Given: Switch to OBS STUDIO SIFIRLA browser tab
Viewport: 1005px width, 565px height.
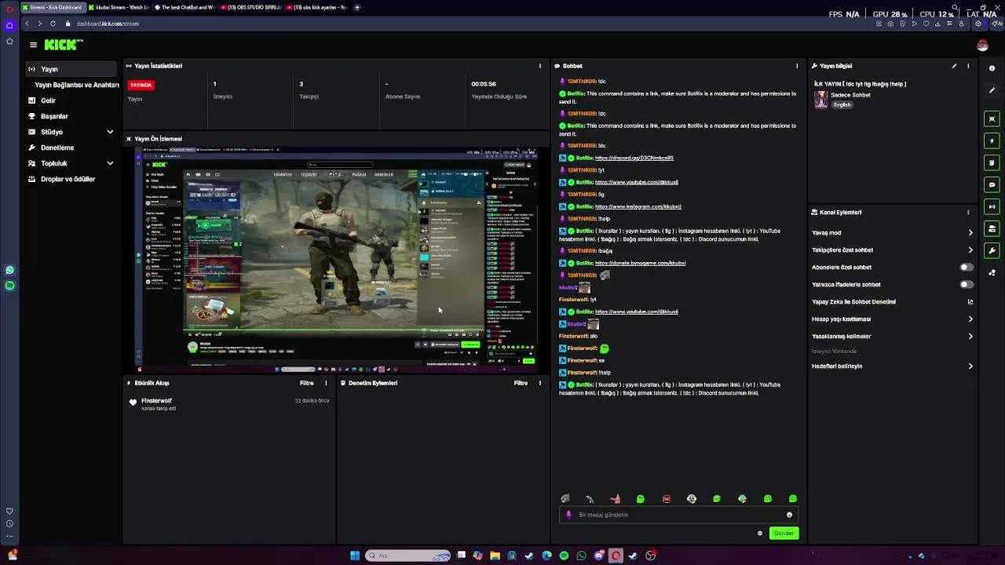Looking at the screenshot, I should click(250, 7).
